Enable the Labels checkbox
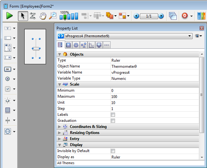207x168 pixels. [113, 115]
